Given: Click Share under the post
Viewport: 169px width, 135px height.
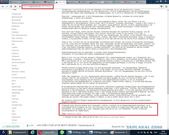Looking at the screenshot, I should click(x=122, y=117).
